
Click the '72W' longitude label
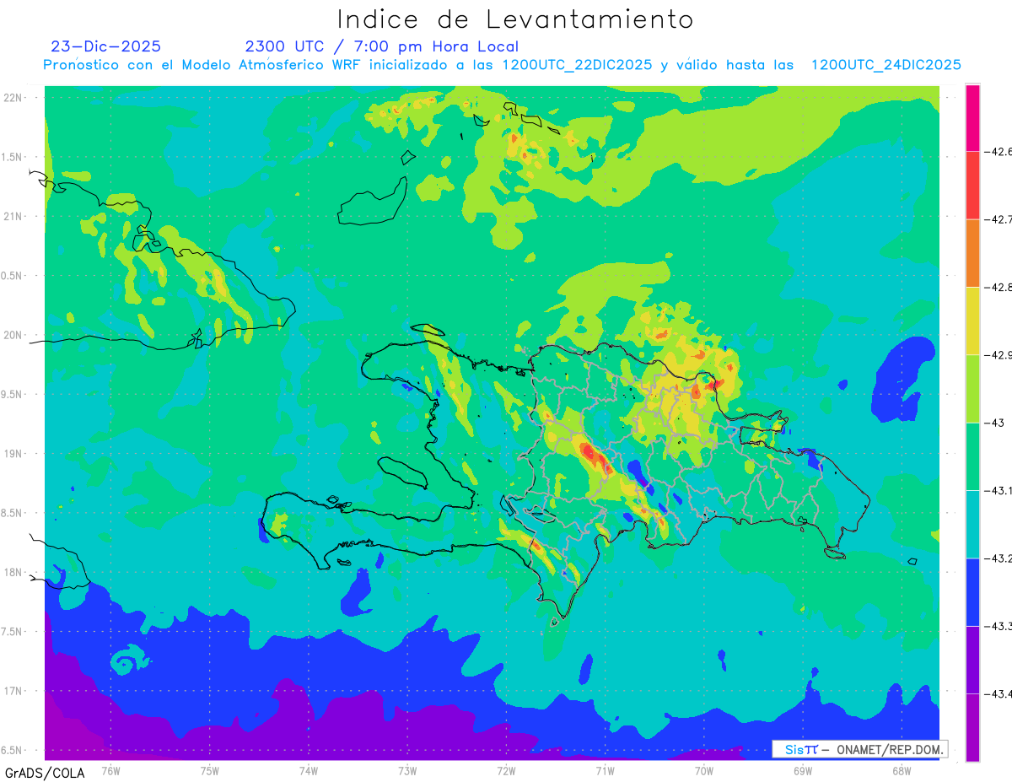click(x=506, y=770)
